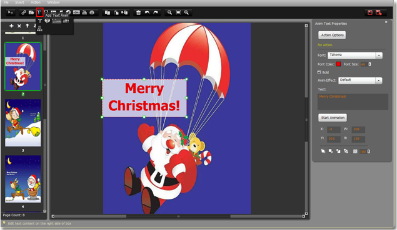Image resolution: width=397 pixels, height=230 pixels.
Task: Open the red Font Color swatch
Action: coord(338,64)
